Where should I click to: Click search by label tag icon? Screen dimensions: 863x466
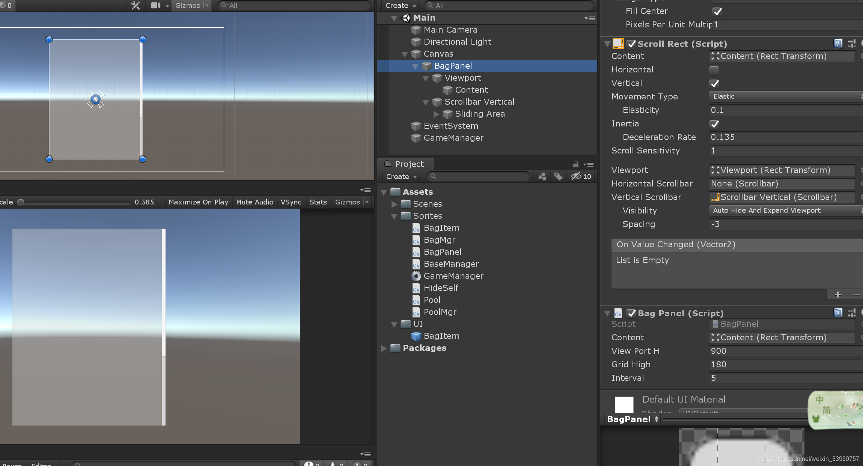click(x=558, y=176)
